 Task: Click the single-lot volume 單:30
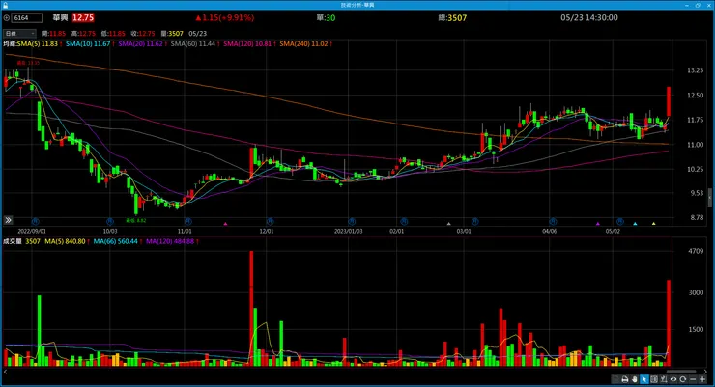coord(326,17)
